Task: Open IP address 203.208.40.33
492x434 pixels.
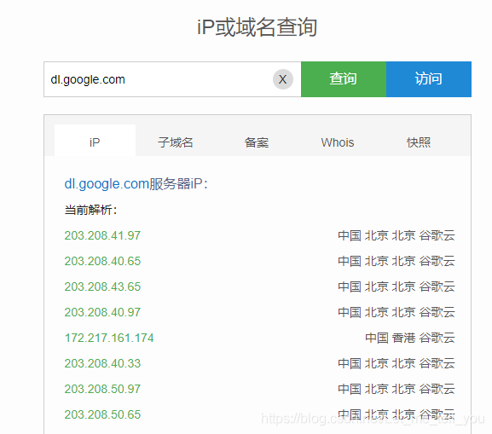Action: click(x=102, y=363)
